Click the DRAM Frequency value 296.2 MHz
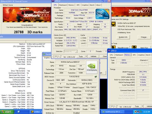152x114 pixels. click(143, 72)
